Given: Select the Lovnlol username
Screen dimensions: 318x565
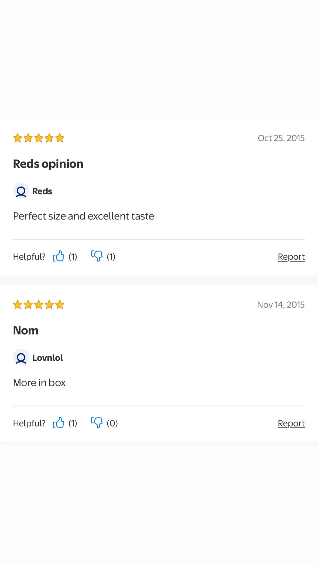Looking at the screenshot, I should pyautogui.click(x=48, y=358).
